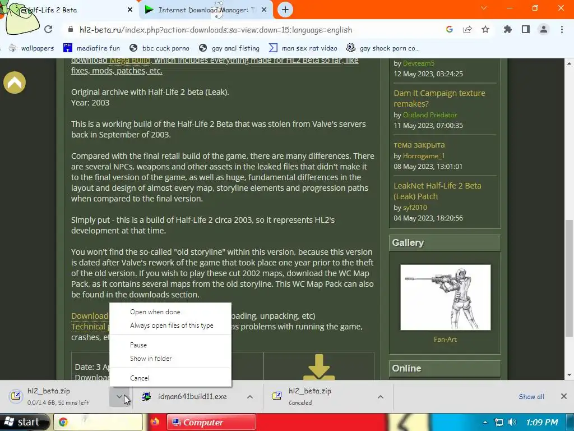
Task: Click the page vertical scrollbar thumb
Action: click(568, 278)
